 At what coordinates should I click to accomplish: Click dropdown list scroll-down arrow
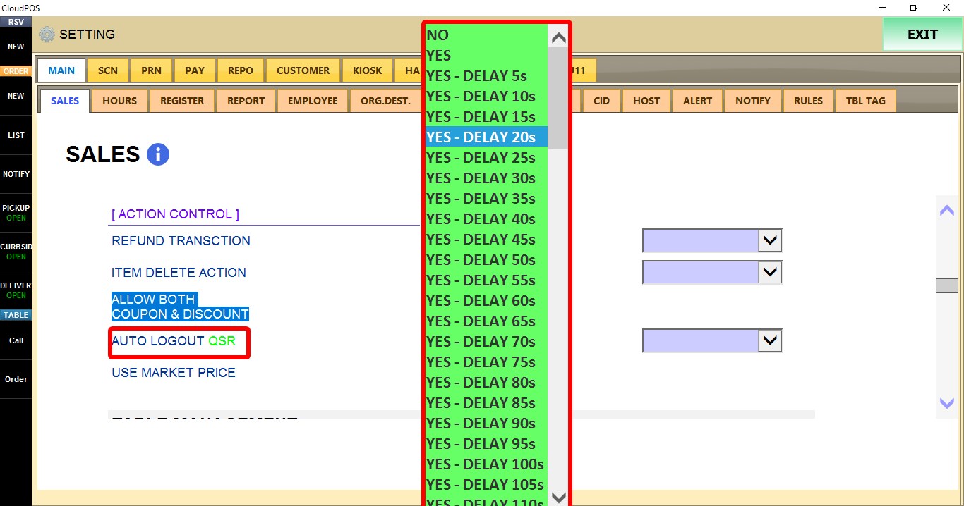(x=558, y=497)
